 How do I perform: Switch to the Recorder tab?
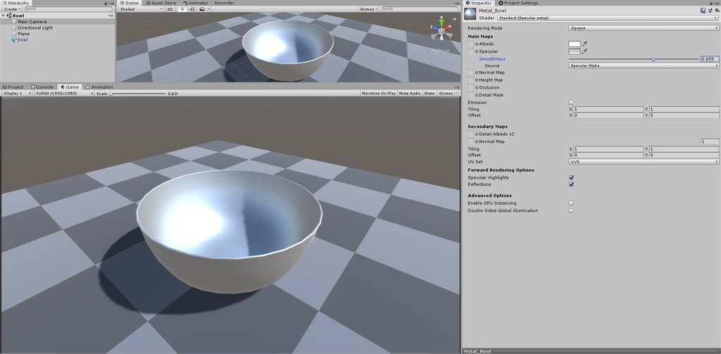(225, 3)
